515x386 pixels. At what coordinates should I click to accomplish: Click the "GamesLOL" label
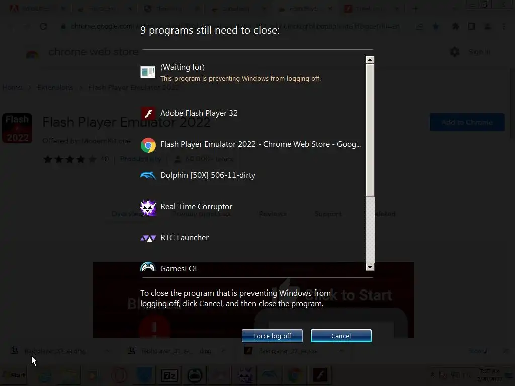coord(180,268)
